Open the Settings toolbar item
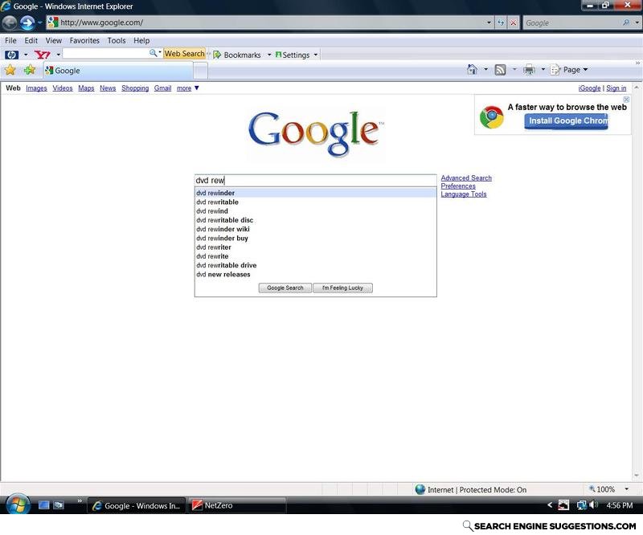643x535 pixels. [293, 55]
